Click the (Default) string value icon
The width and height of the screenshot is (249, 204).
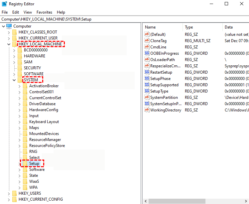click(x=147, y=34)
